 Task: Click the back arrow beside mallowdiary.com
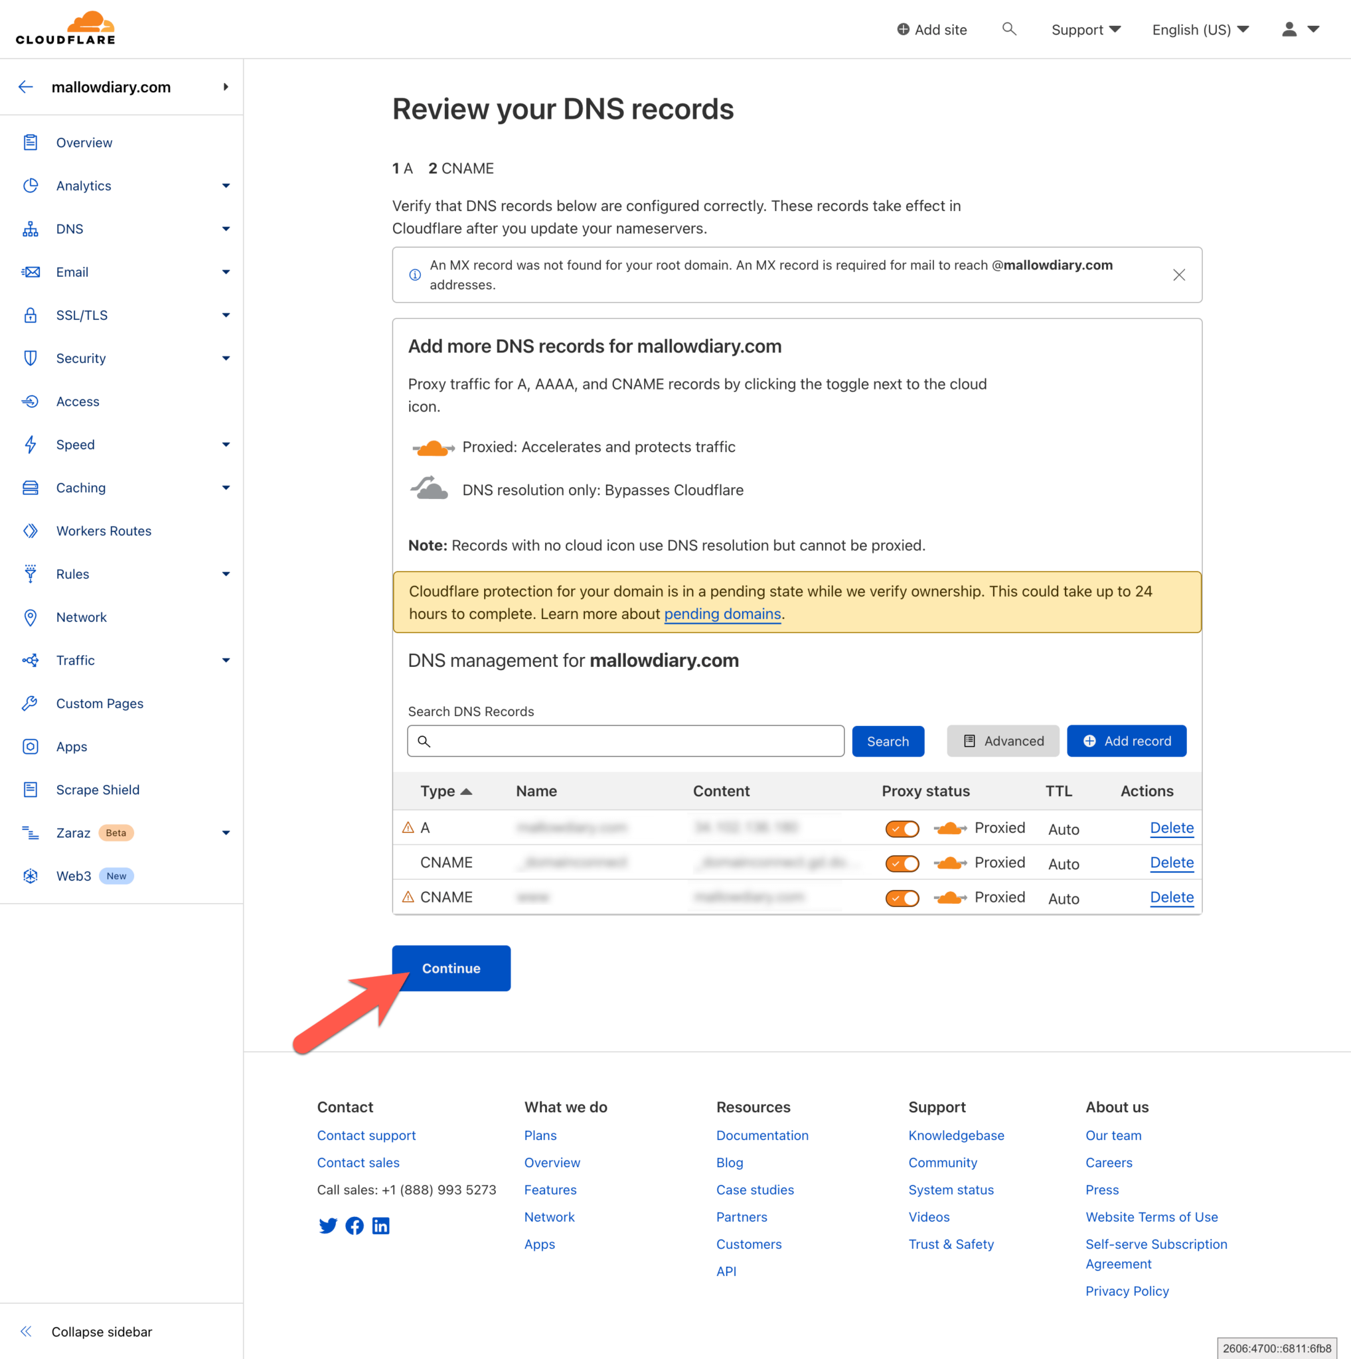(26, 87)
